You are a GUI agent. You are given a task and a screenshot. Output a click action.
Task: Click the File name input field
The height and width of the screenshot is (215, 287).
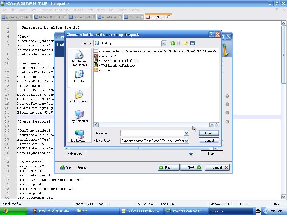152,133
